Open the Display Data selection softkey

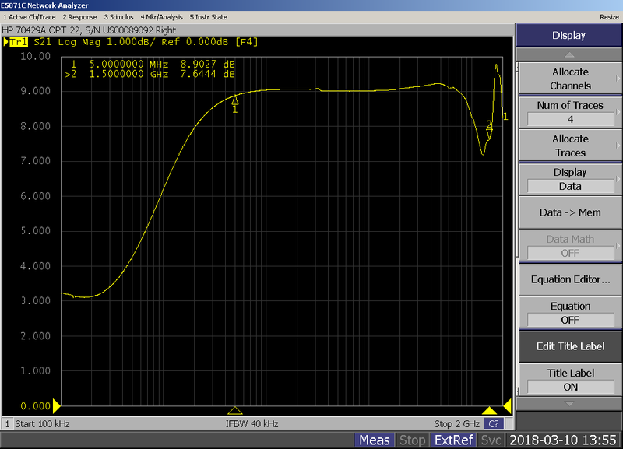pyautogui.click(x=570, y=179)
